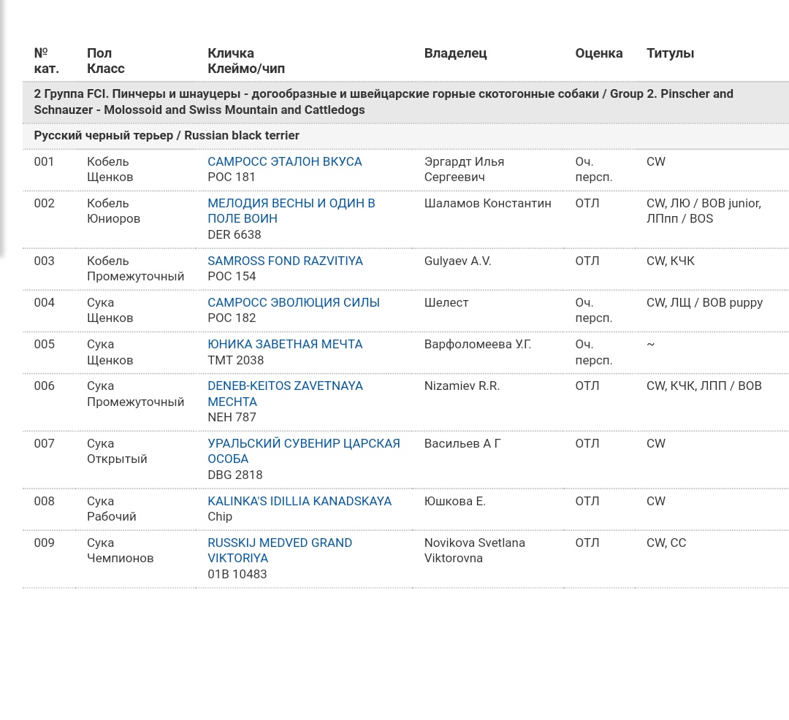789x720 pixels.
Task: Click owner Шелест
Action: [446, 302]
